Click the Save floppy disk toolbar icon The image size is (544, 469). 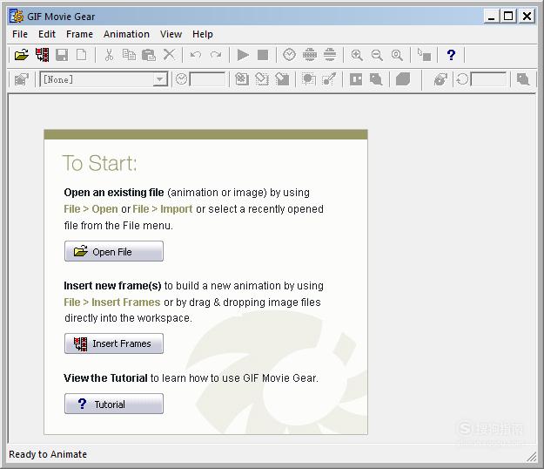[62, 55]
